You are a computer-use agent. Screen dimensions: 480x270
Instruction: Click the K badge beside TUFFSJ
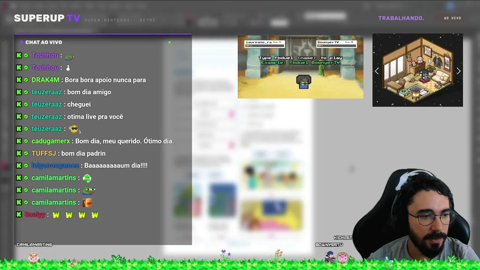pyautogui.click(x=19, y=153)
